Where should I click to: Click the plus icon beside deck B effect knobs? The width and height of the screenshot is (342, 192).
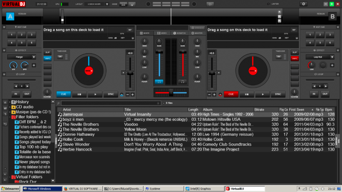point(332,65)
